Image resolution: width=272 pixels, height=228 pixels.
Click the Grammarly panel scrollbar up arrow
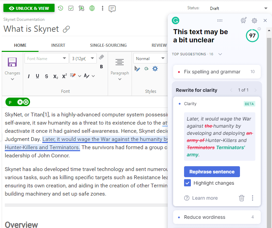(x=269, y=31)
